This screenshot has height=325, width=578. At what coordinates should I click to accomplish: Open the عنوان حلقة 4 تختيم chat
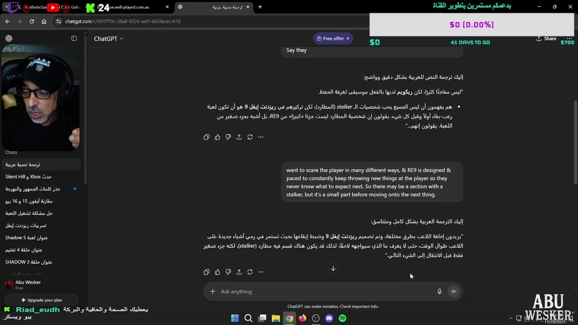tap(41, 250)
